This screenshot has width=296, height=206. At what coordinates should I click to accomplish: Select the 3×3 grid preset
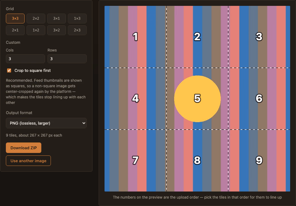click(x=15, y=19)
